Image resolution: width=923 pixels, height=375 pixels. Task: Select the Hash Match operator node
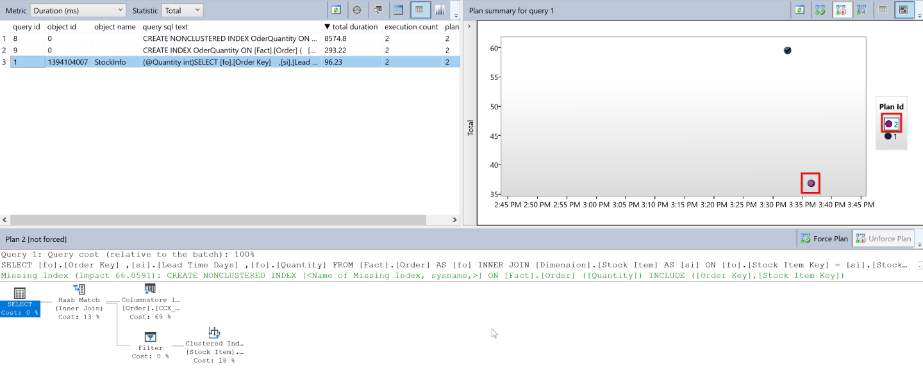click(79, 302)
